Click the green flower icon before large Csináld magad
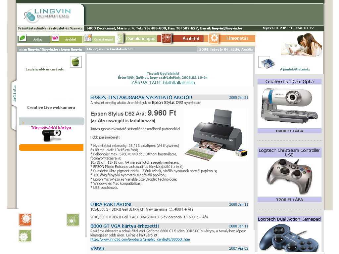Image resolution: width=339 pixels, height=254 pixels. tap(120, 38)
